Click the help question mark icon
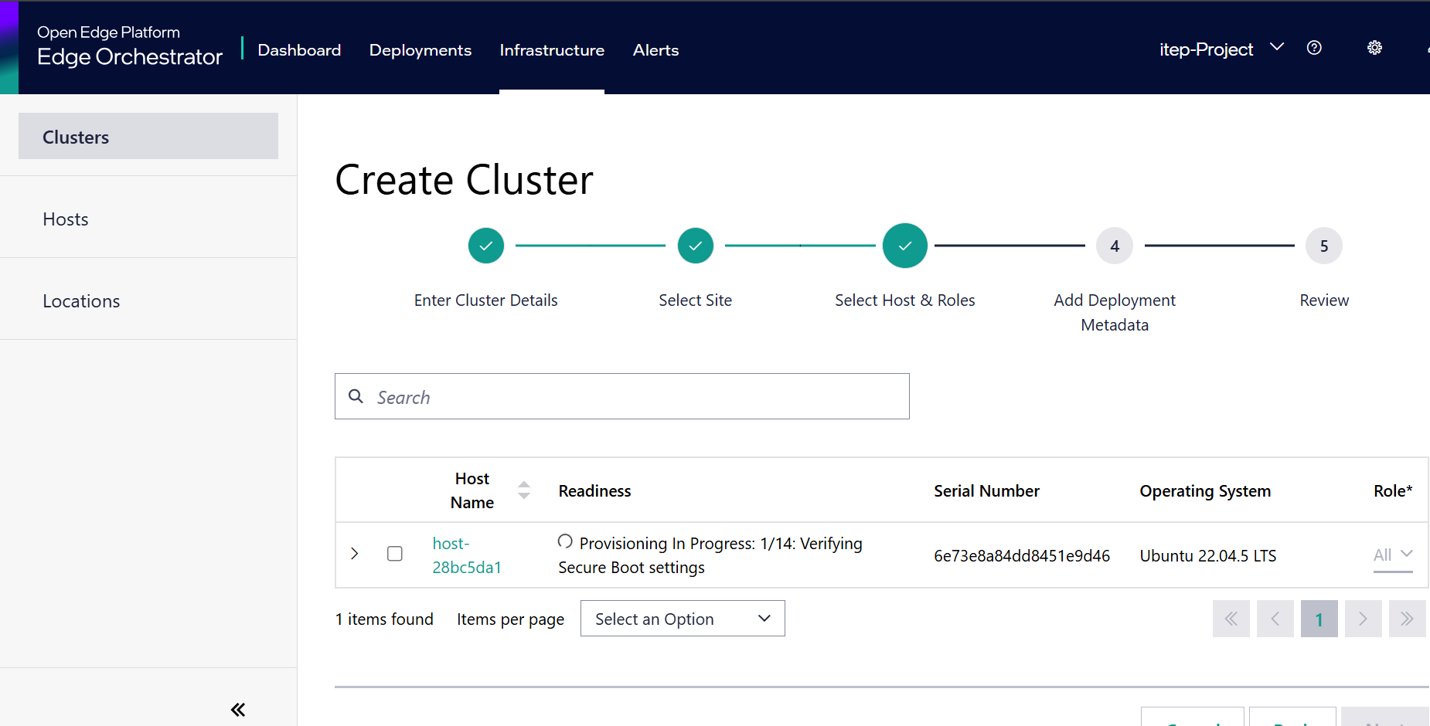 (1314, 48)
